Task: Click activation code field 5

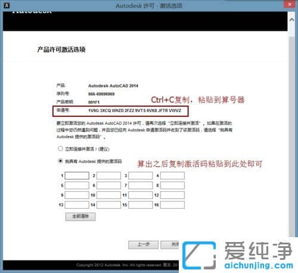Action: (77, 185)
